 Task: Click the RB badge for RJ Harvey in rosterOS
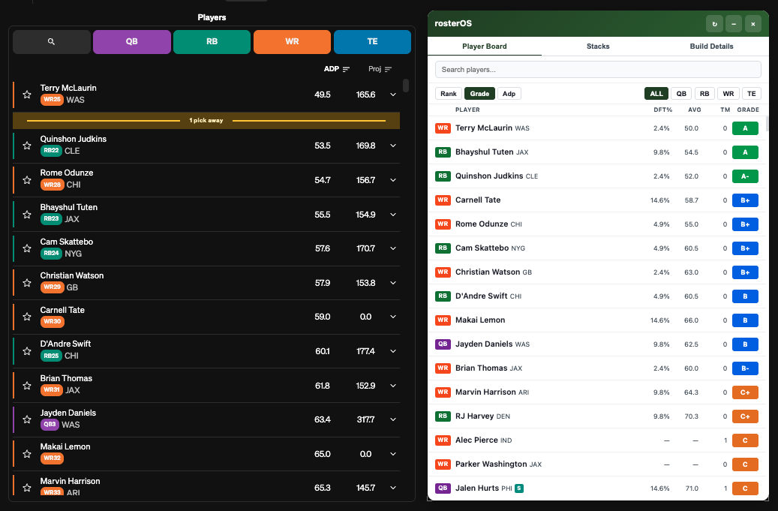click(443, 416)
